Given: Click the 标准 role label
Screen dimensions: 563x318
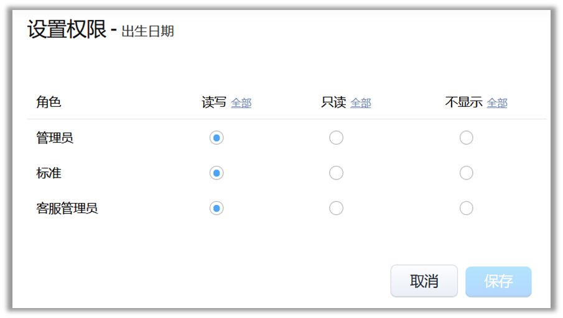Looking at the screenshot, I should [x=49, y=173].
